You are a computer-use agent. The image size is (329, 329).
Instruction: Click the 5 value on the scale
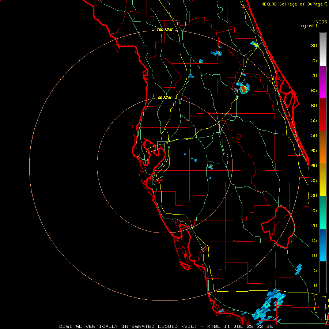315,271
